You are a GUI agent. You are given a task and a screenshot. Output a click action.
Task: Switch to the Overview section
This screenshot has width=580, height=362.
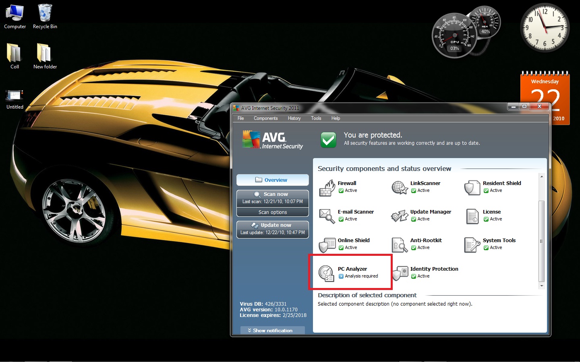click(x=272, y=180)
